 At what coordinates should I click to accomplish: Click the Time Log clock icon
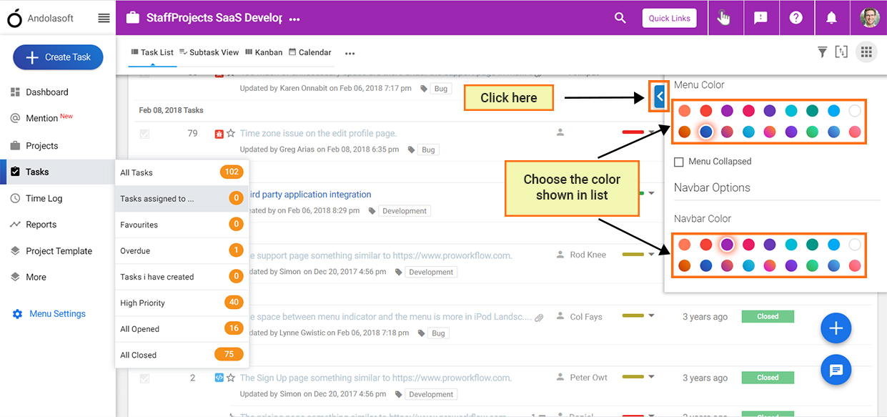tap(15, 198)
